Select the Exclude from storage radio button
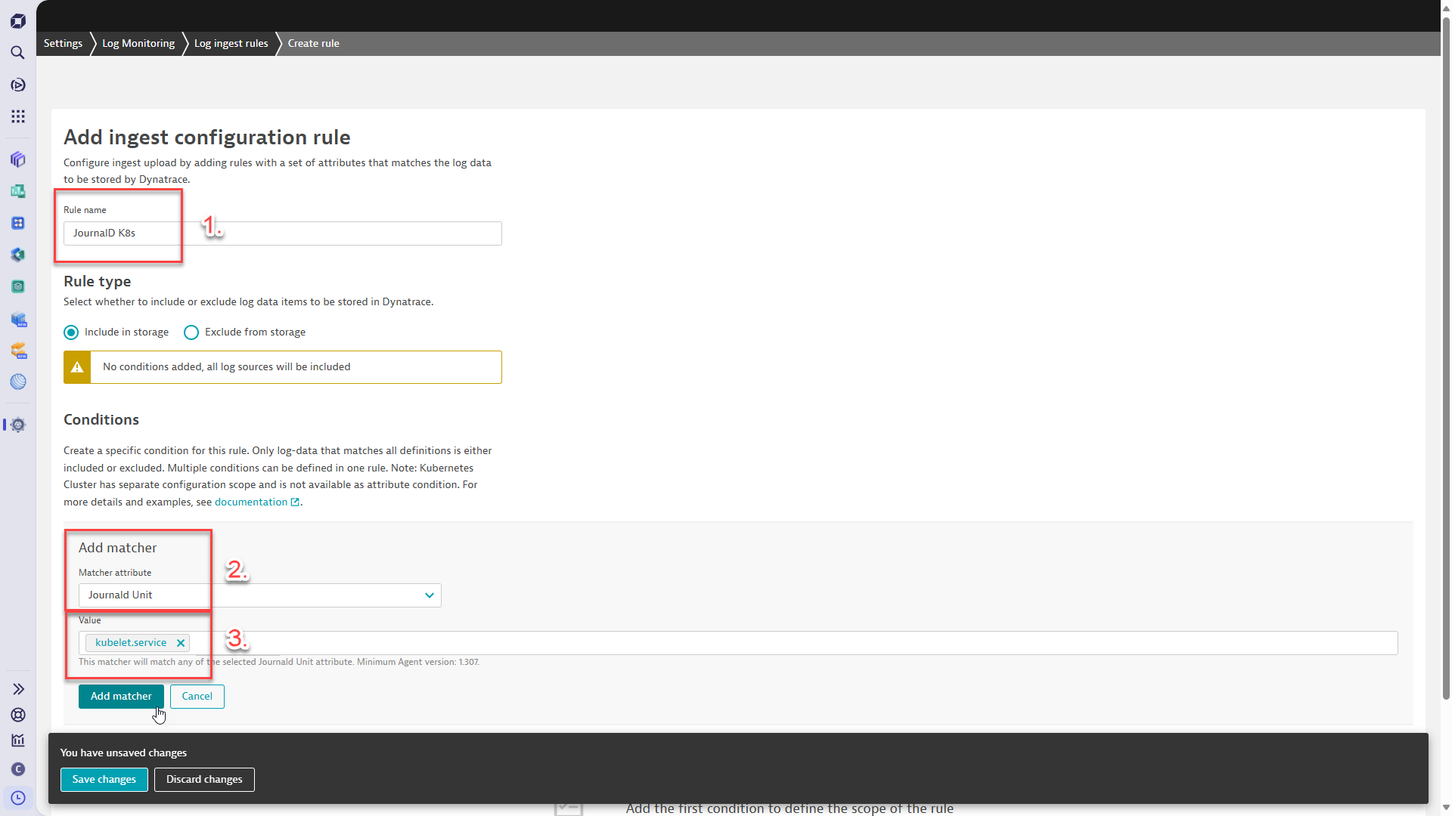This screenshot has width=1452, height=816. [x=191, y=332]
